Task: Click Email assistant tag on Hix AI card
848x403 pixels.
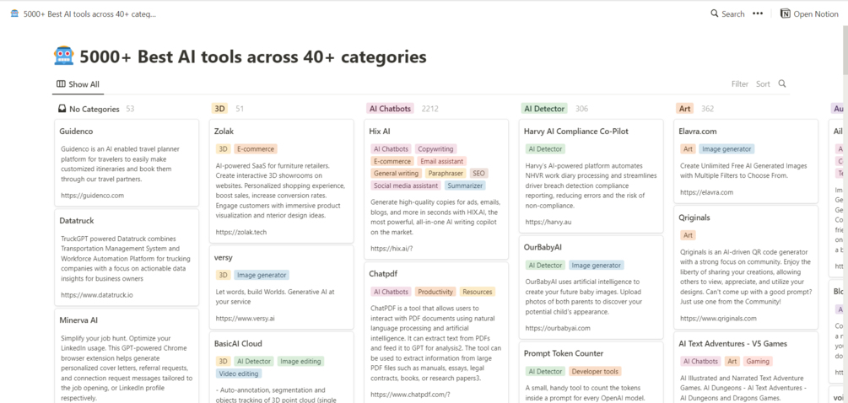Action: coord(442,161)
